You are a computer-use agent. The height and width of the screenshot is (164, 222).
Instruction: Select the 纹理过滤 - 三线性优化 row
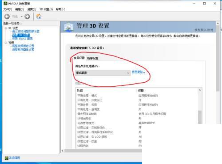point(109,128)
